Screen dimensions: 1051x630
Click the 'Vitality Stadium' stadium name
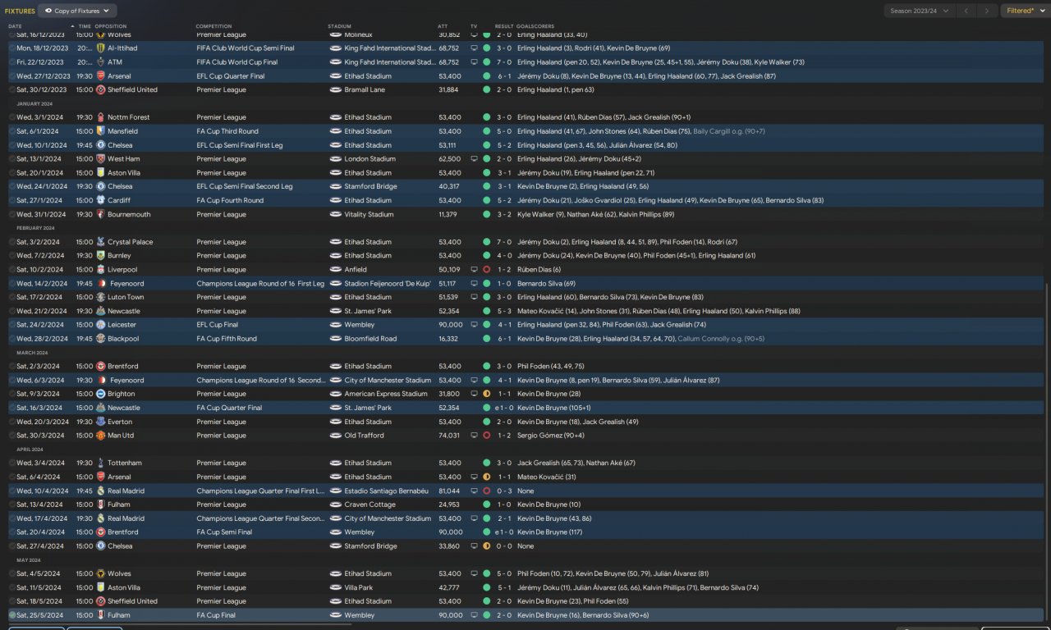coord(369,214)
